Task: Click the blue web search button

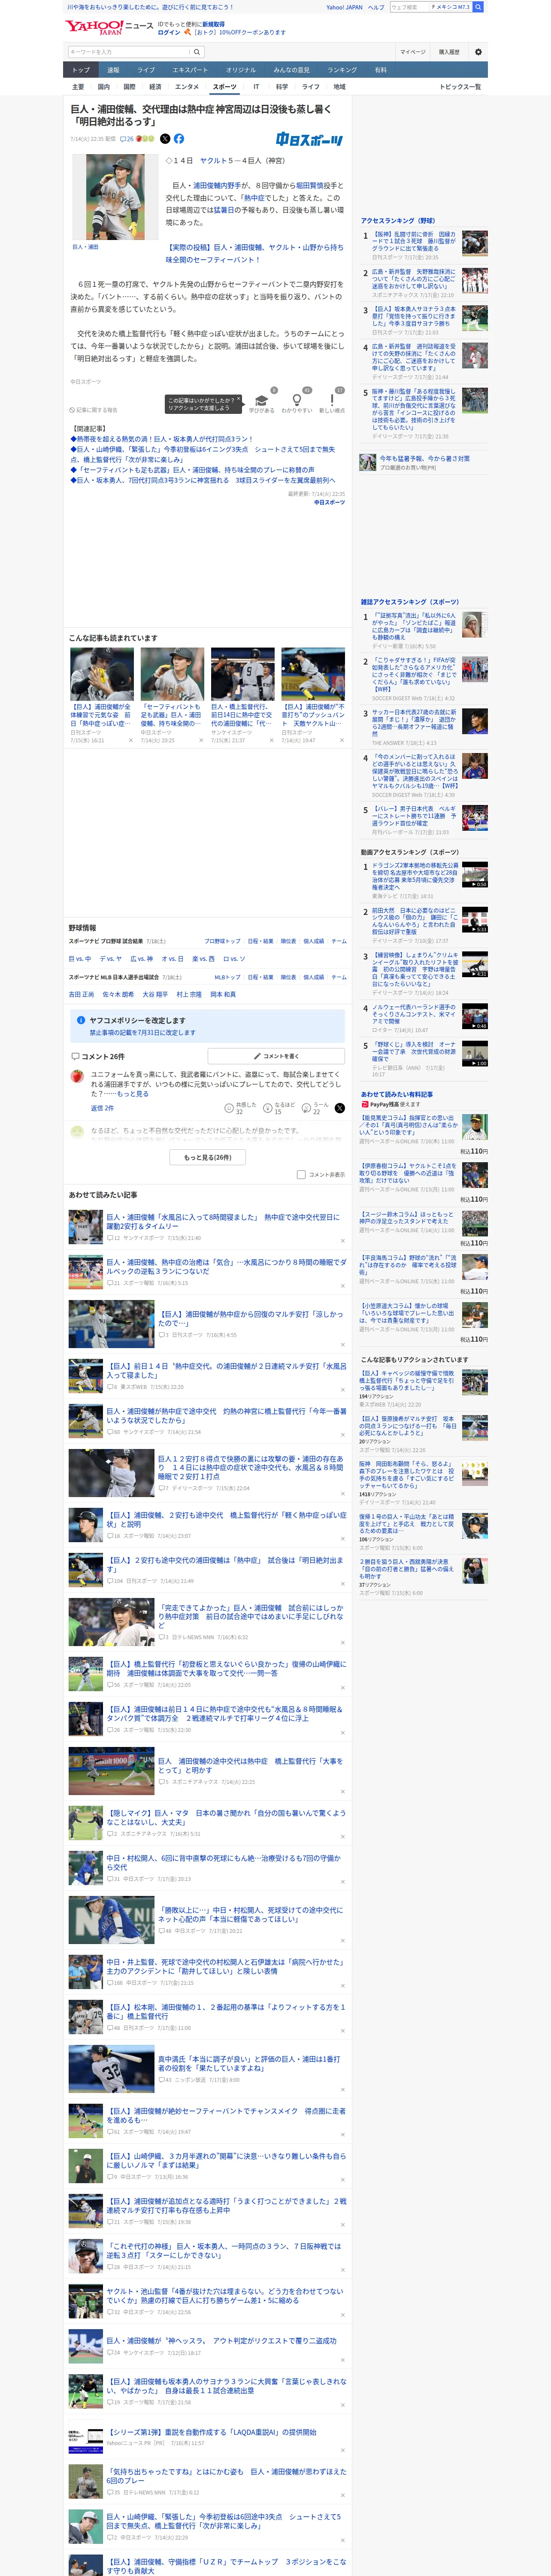Action: coord(478,7)
